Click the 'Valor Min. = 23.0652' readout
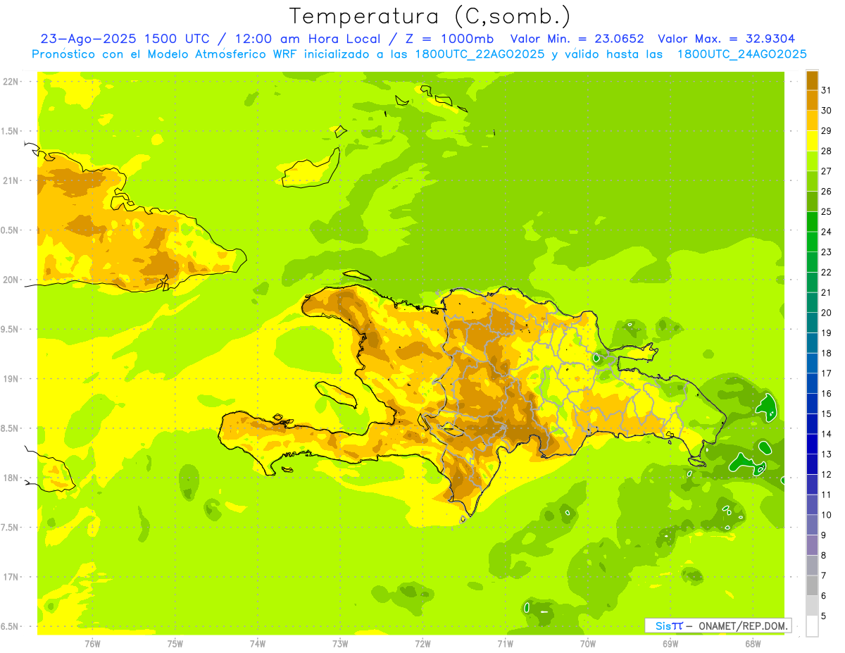Viewport: 845px width, 653px height. click(x=577, y=39)
